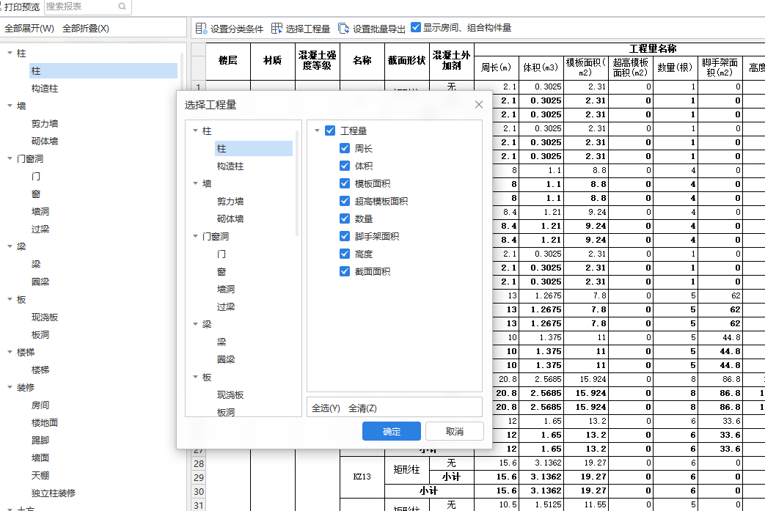Collapse the 梁 node in left sidebar
The image size is (765, 511).
(10, 246)
